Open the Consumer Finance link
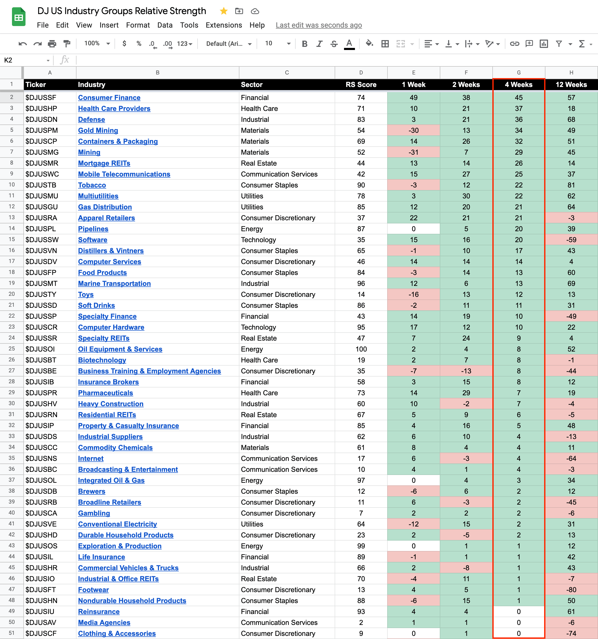Viewport: 598px width, 639px height. (x=109, y=98)
